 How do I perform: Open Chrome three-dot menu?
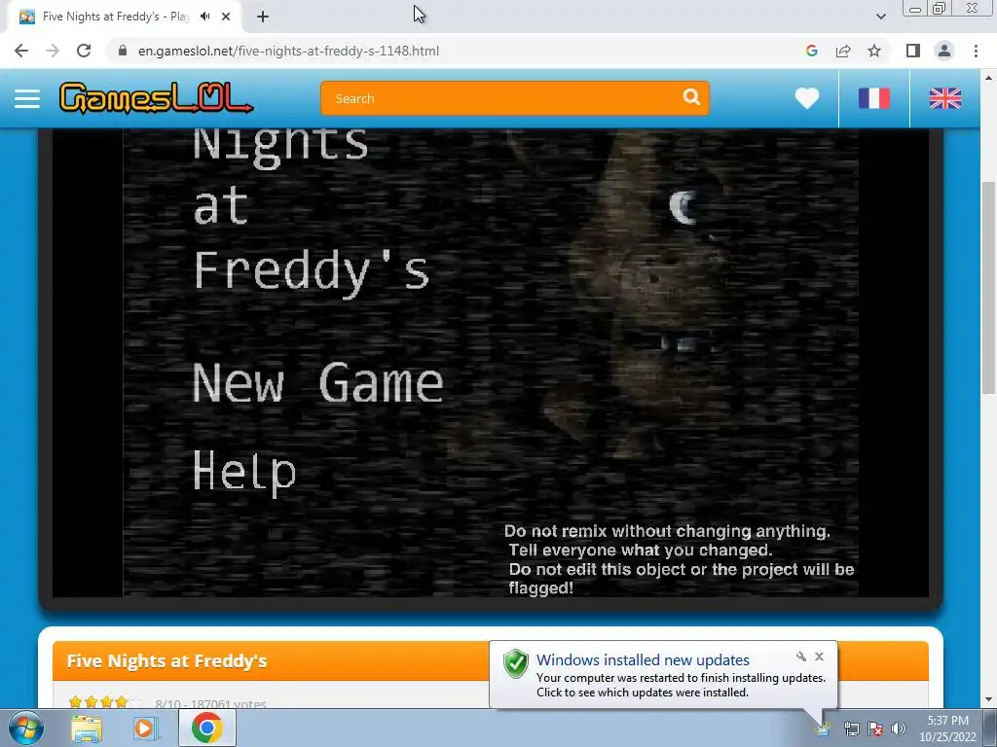point(976,51)
